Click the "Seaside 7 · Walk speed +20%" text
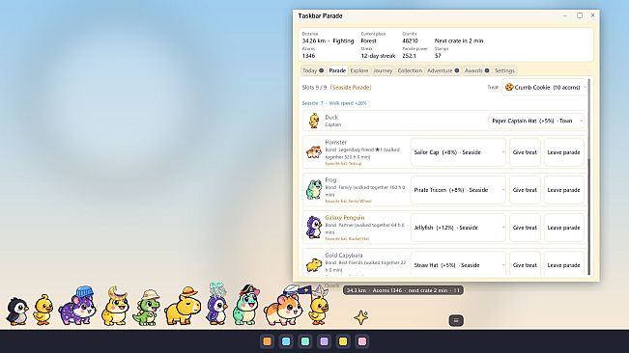The width and height of the screenshot is (629, 353). pos(334,103)
